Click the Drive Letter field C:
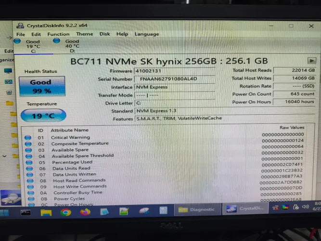This screenshot has height=241, width=321. tap(174, 103)
